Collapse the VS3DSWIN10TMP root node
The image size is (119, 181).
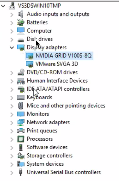[3, 6]
